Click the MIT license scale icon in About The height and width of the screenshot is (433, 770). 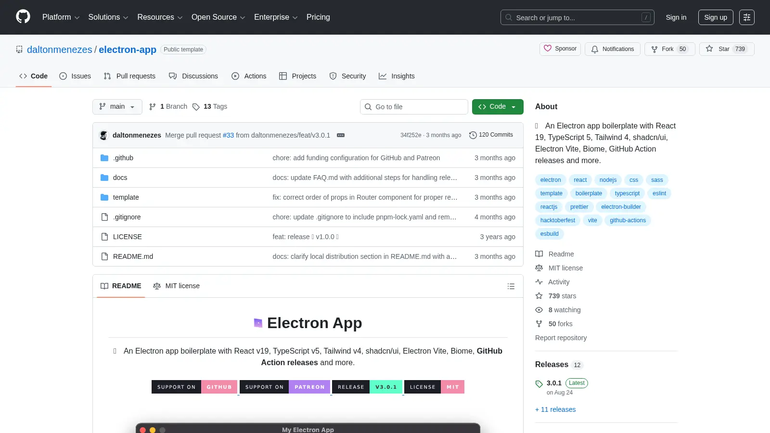[x=539, y=268]
